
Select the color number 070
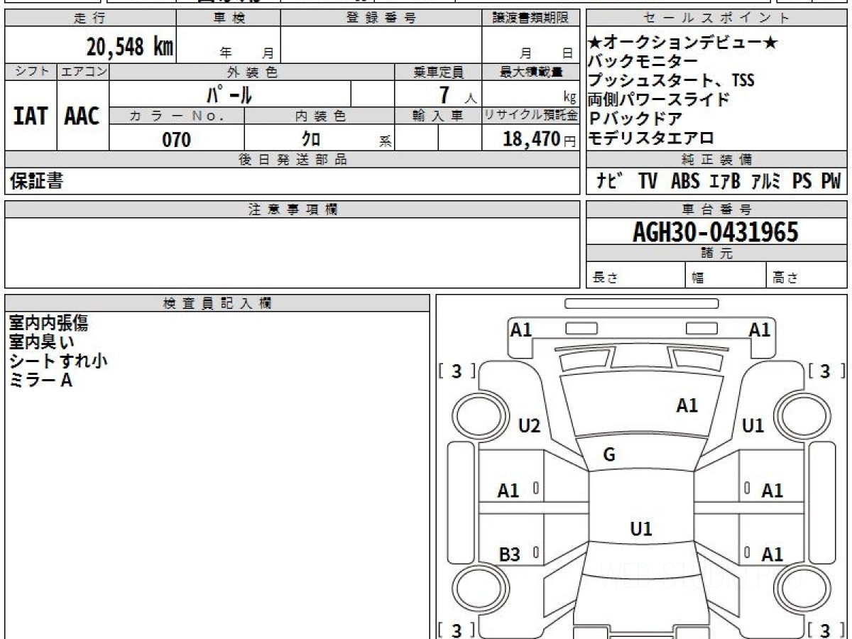[177, 139]
